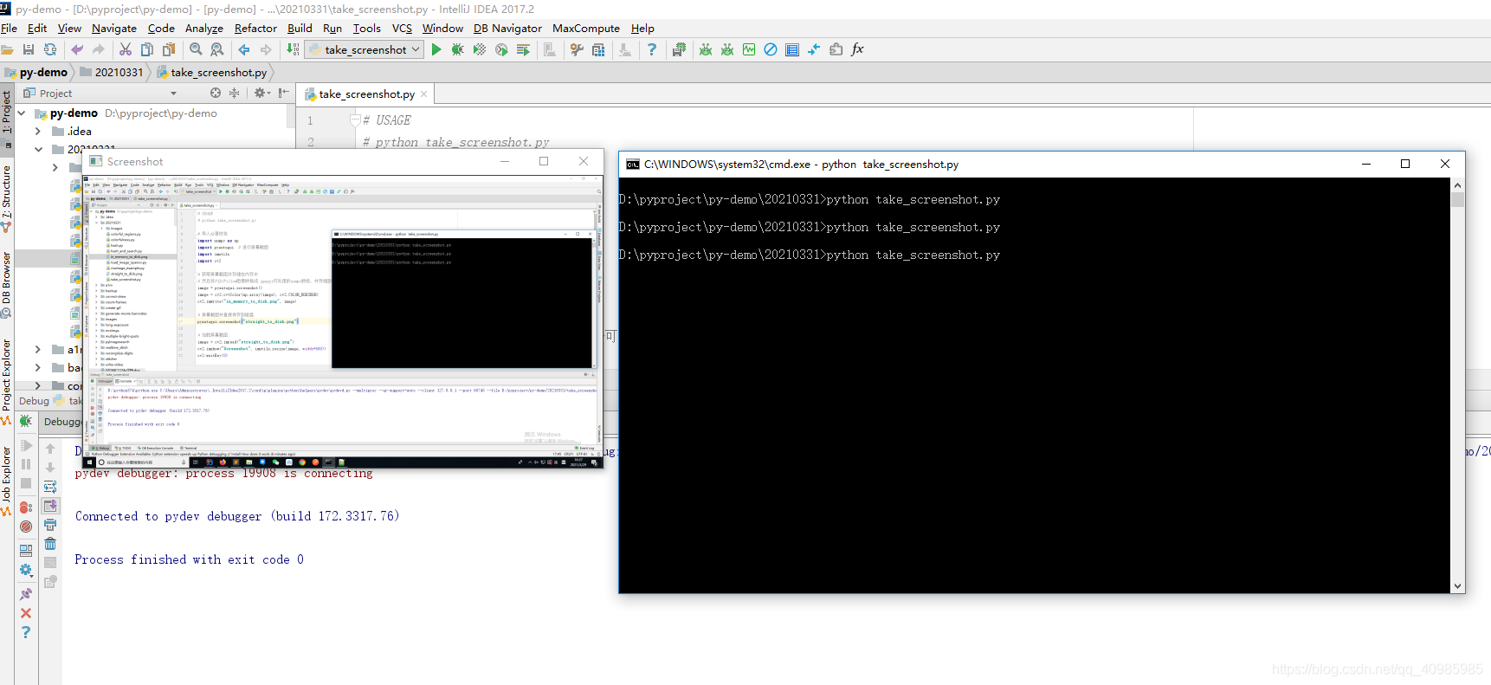Screen dimensions: 1491x685
Task: Undo via the purple back-arrow icon
Action: (x=77, y=49)
